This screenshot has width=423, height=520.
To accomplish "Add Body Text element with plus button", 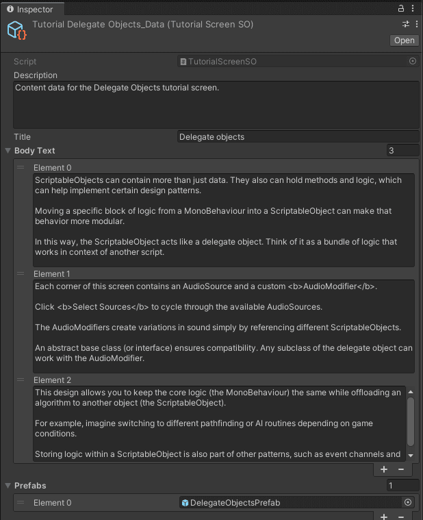I will 384,469.
